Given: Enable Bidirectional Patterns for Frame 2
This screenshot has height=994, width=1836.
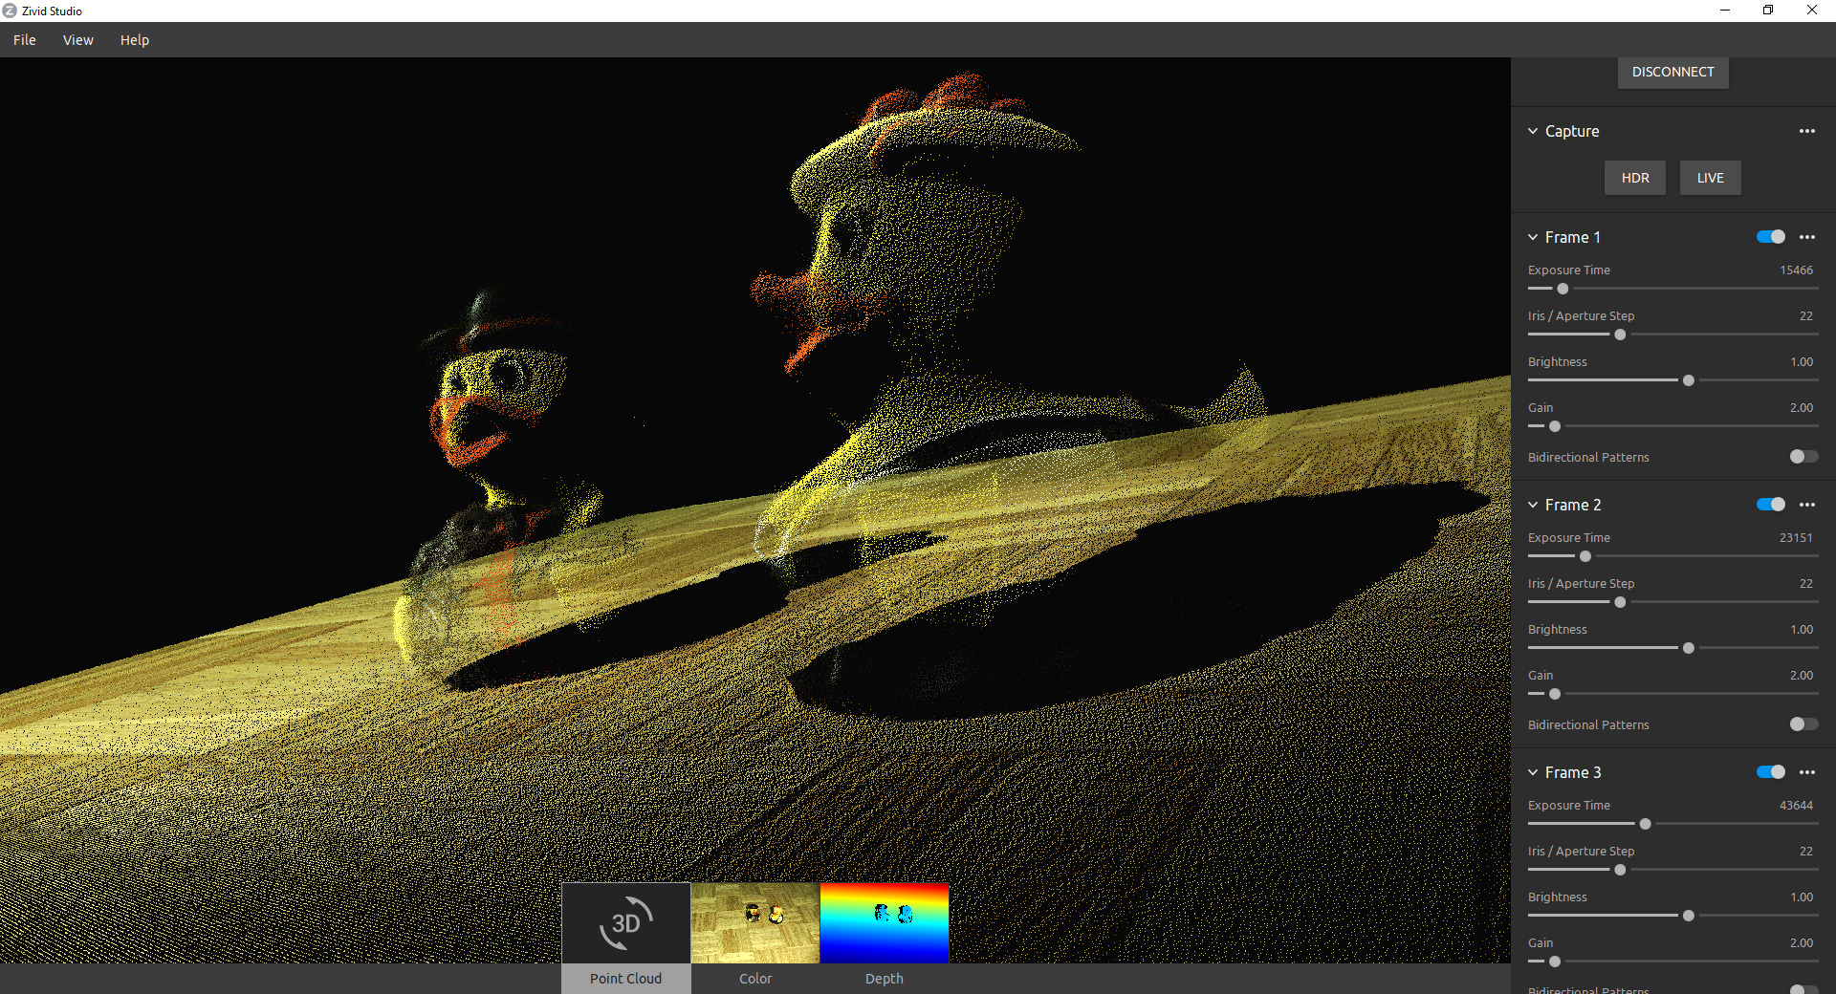Looking at the screenshot, I should click(x=1803, y=724).
